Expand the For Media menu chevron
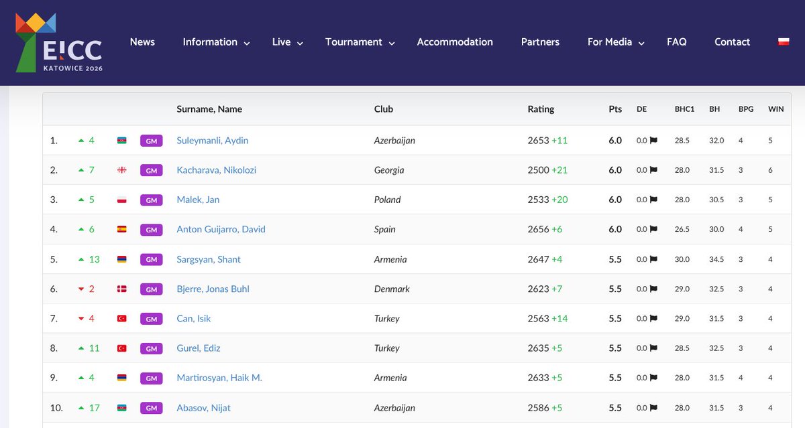Image resolution: width=805 pixels, height=428 pixels. (641, 43)
